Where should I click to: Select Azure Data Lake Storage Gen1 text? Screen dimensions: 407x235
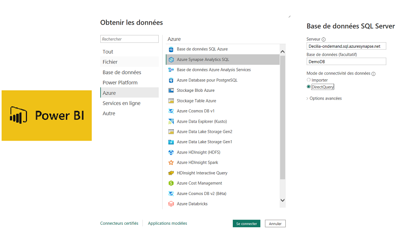point(205,142)
